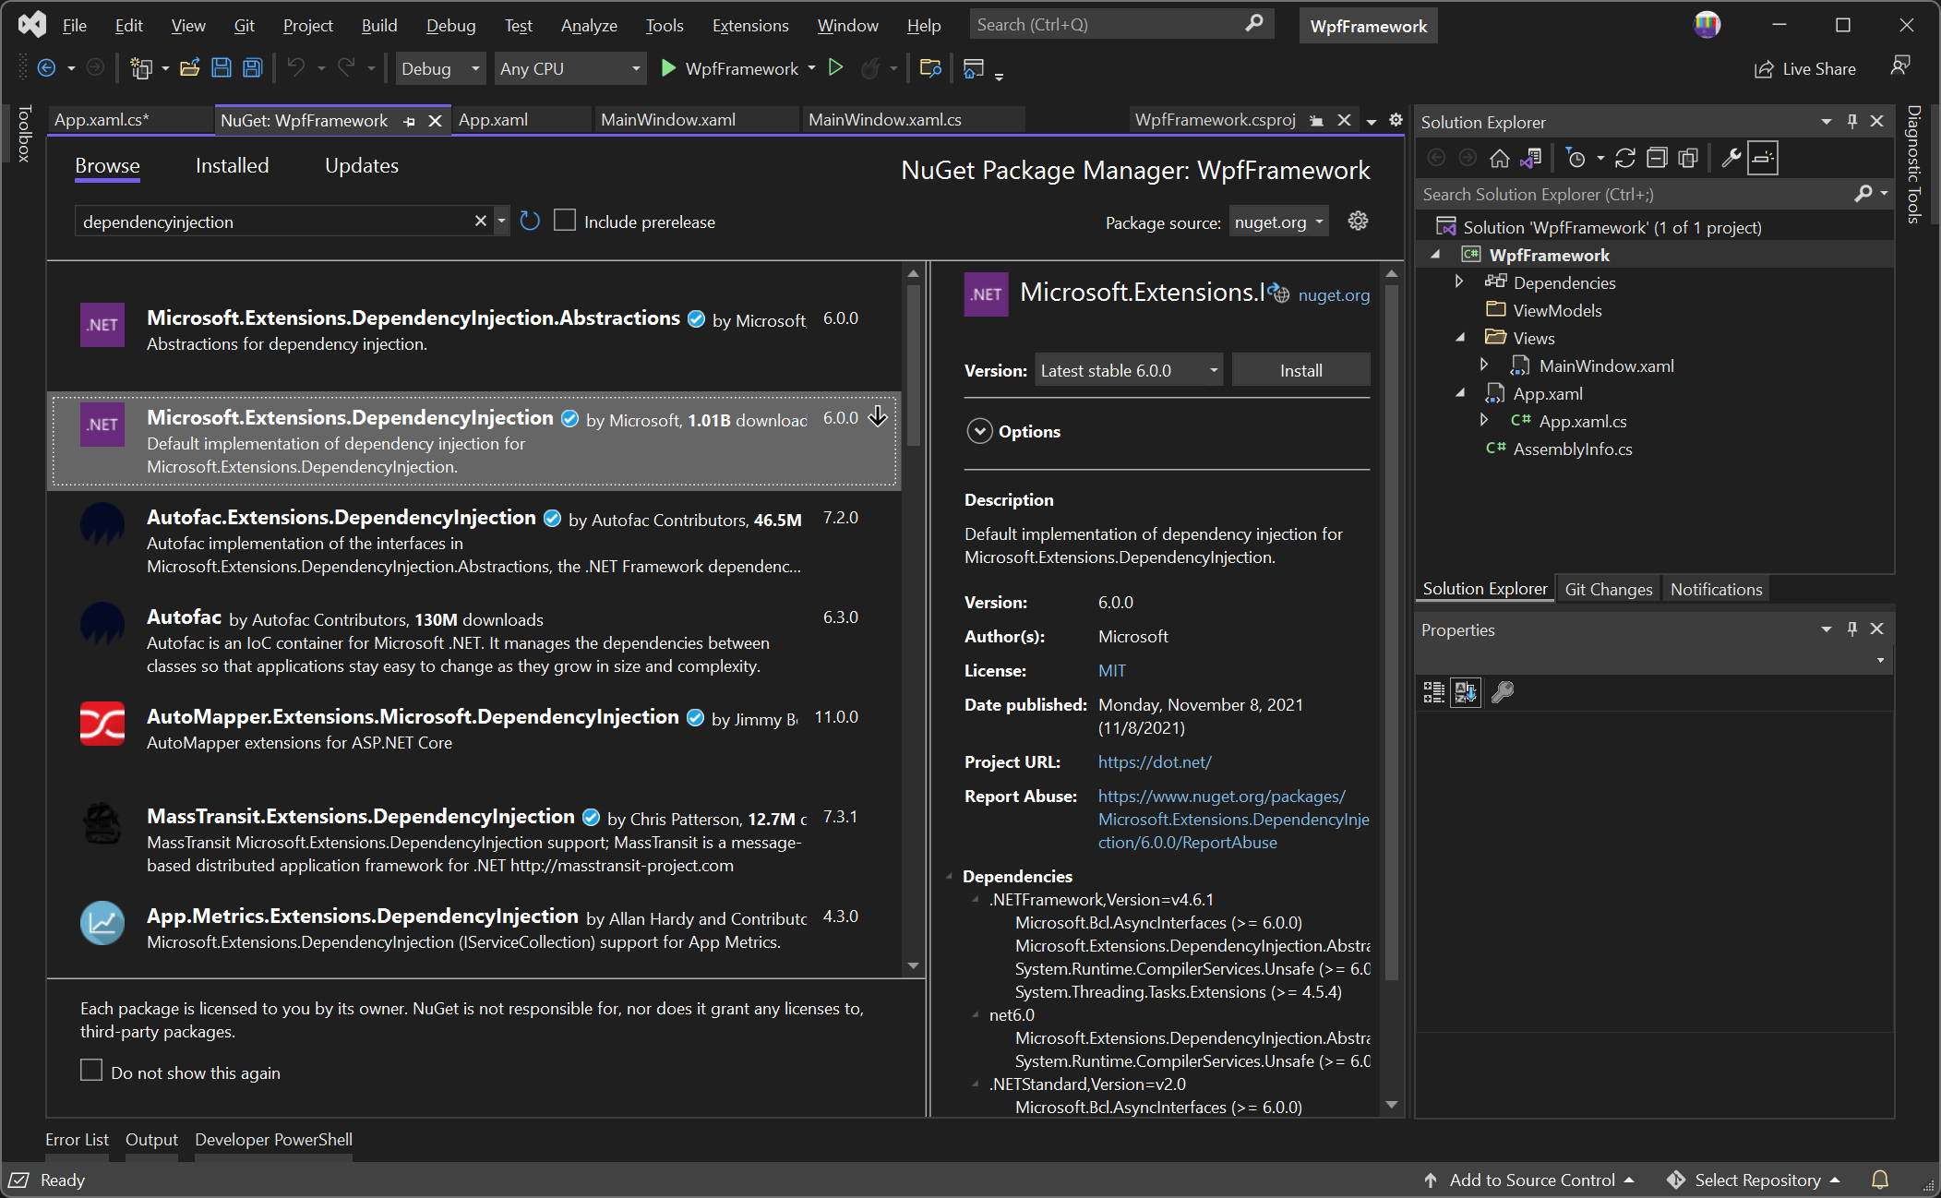Click the Install button
This screenshot has height=1198, width=1941.
click(1300, 370)
